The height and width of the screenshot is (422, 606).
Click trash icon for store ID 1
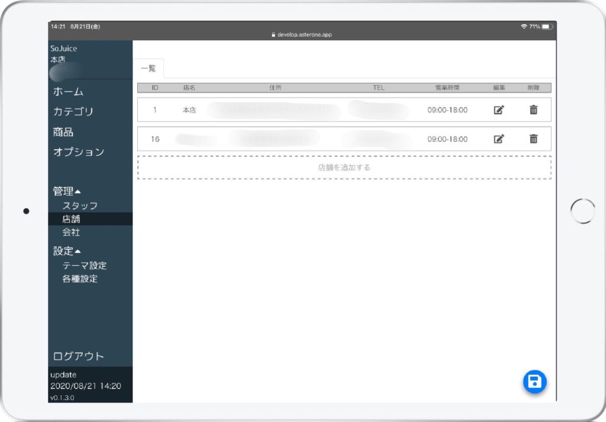click(x=533, y=110)
